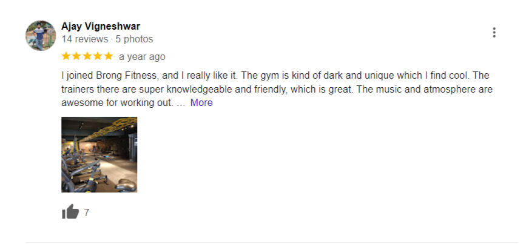
Task: Click the like count number 7
Action: [x=87, y=213]
